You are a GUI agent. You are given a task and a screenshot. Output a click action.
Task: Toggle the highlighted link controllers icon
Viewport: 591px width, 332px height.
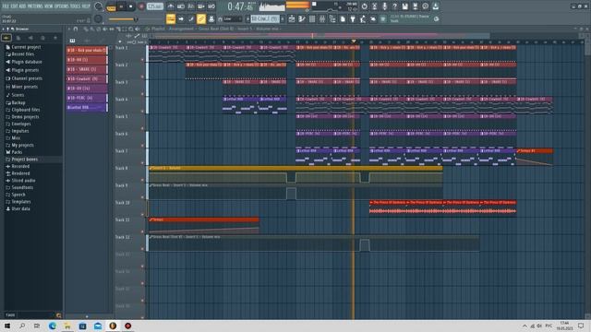point(201,18)
